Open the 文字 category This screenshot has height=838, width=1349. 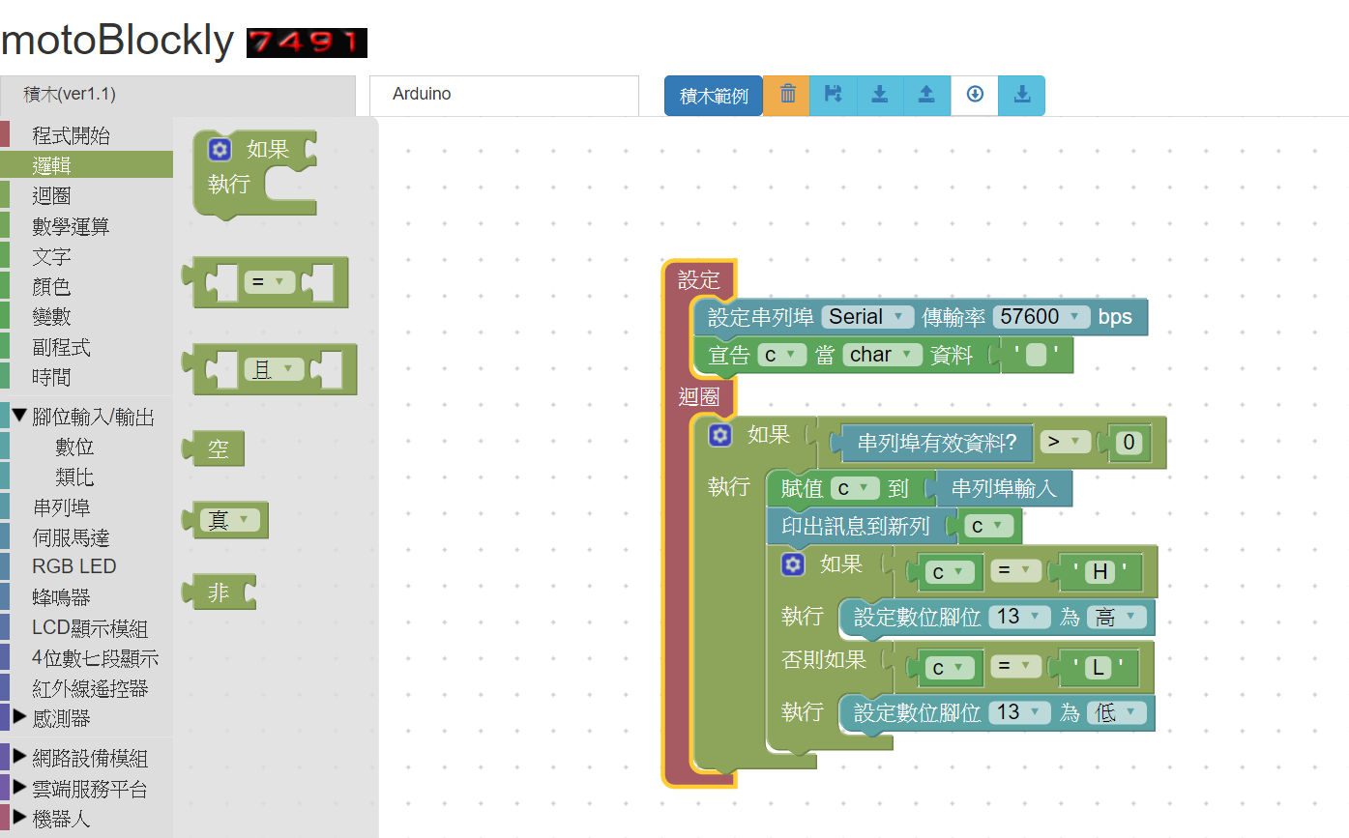tap(87, 256)
